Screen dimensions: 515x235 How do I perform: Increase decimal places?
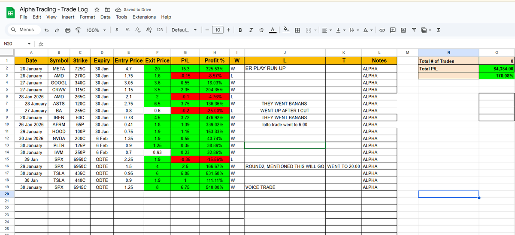[148, 30]
